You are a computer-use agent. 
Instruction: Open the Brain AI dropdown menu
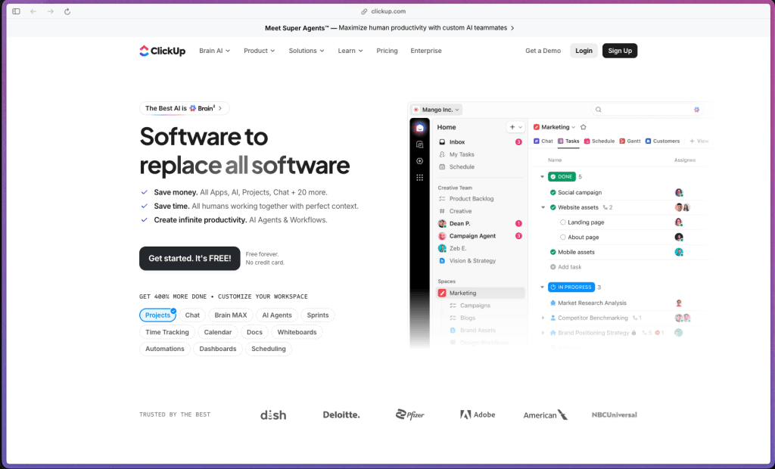214,51
